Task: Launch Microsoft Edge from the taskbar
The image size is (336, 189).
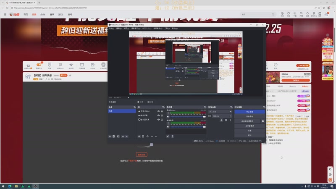Action: coord(10,186)
